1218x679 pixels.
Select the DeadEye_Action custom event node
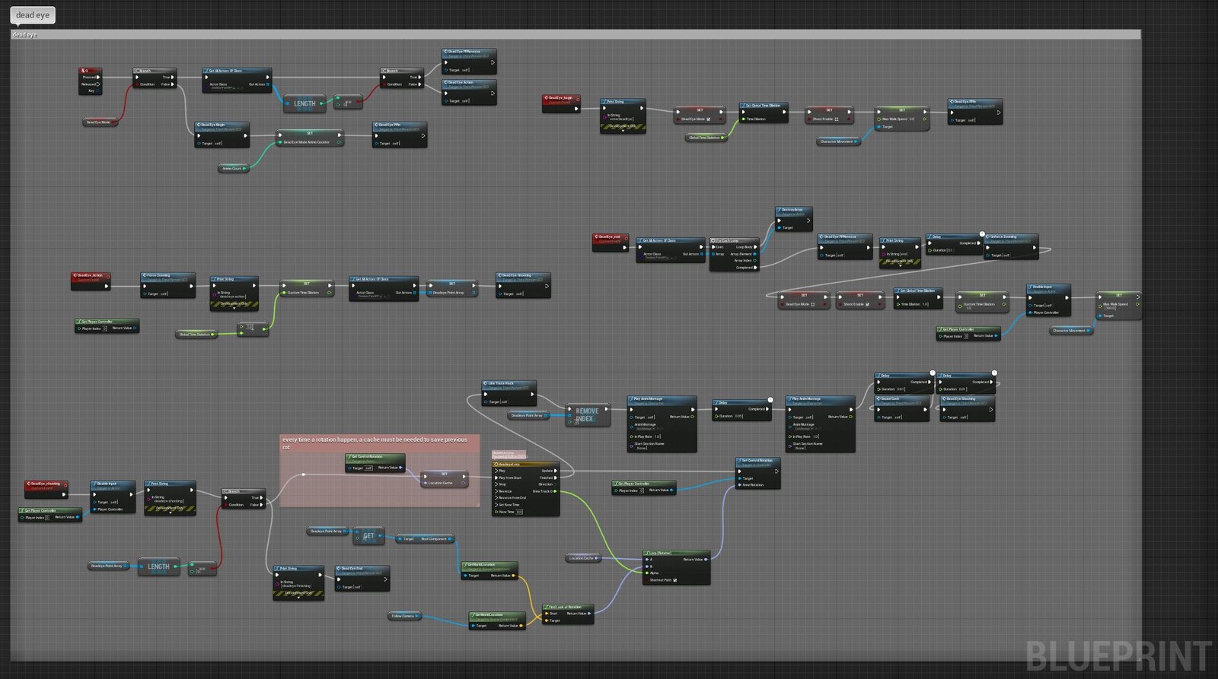point(91,281)
